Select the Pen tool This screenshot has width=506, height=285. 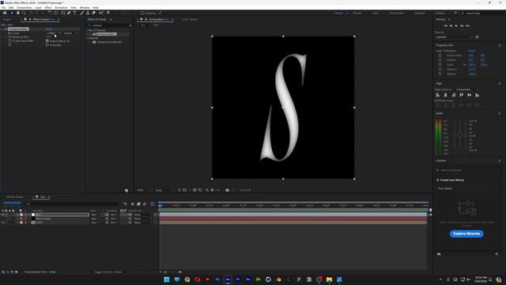(x=69, y=13)
